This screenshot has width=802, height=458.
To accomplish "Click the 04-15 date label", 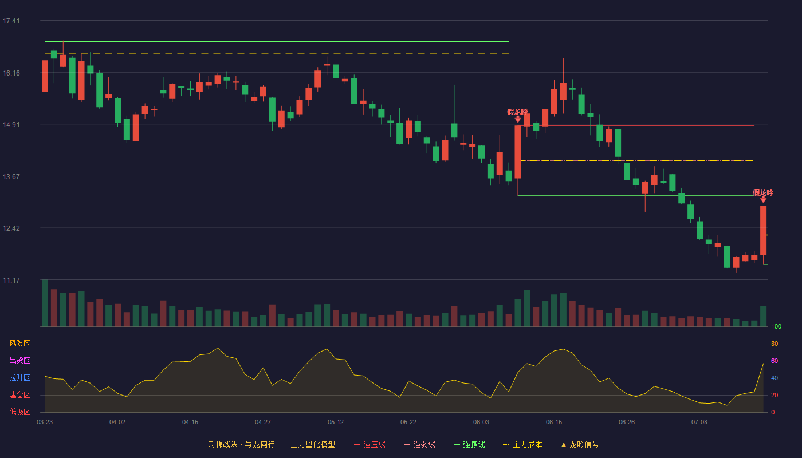I will click(190, 422).
